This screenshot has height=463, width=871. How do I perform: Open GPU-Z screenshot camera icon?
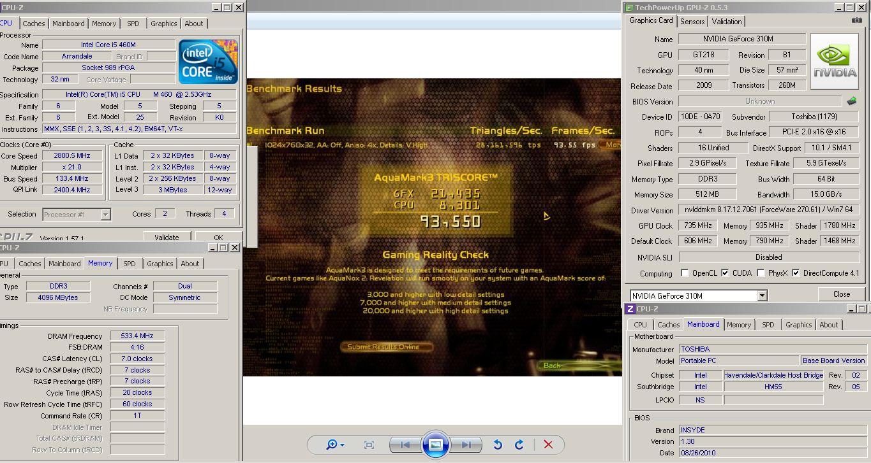pos(856,20)
